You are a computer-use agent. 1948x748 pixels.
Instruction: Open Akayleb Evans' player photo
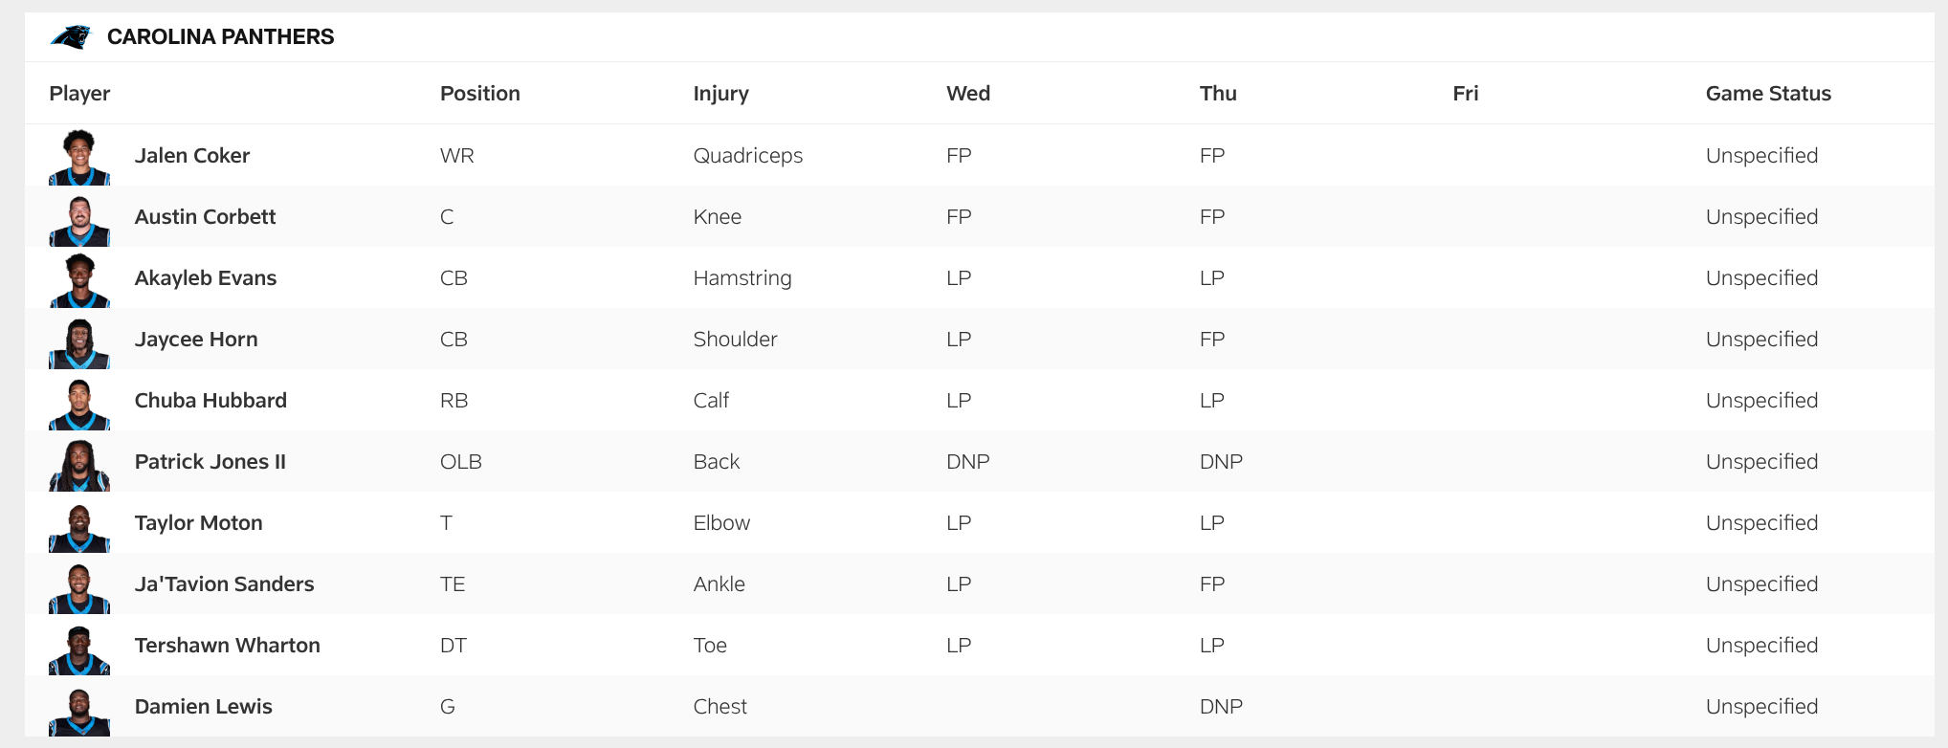79,280
